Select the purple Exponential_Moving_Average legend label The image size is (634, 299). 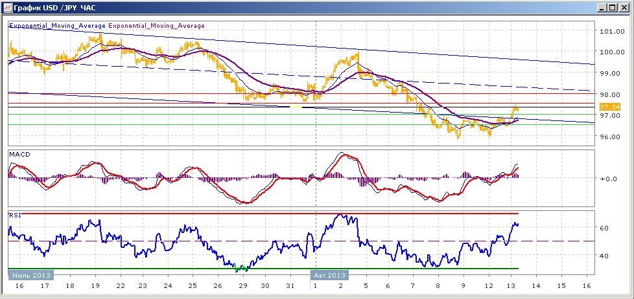click(156, 25)
